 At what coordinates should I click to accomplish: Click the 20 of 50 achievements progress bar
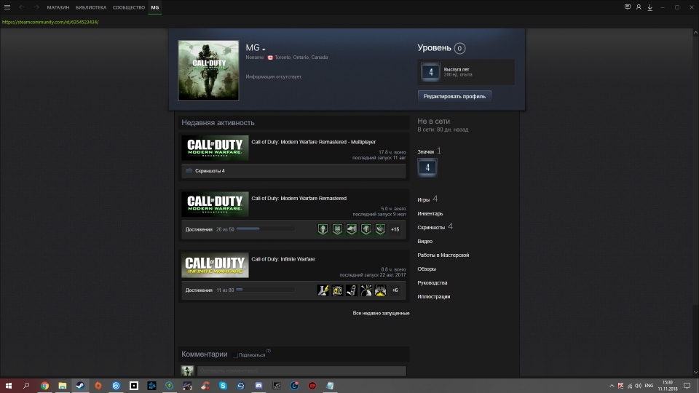(x=265, y=229)
